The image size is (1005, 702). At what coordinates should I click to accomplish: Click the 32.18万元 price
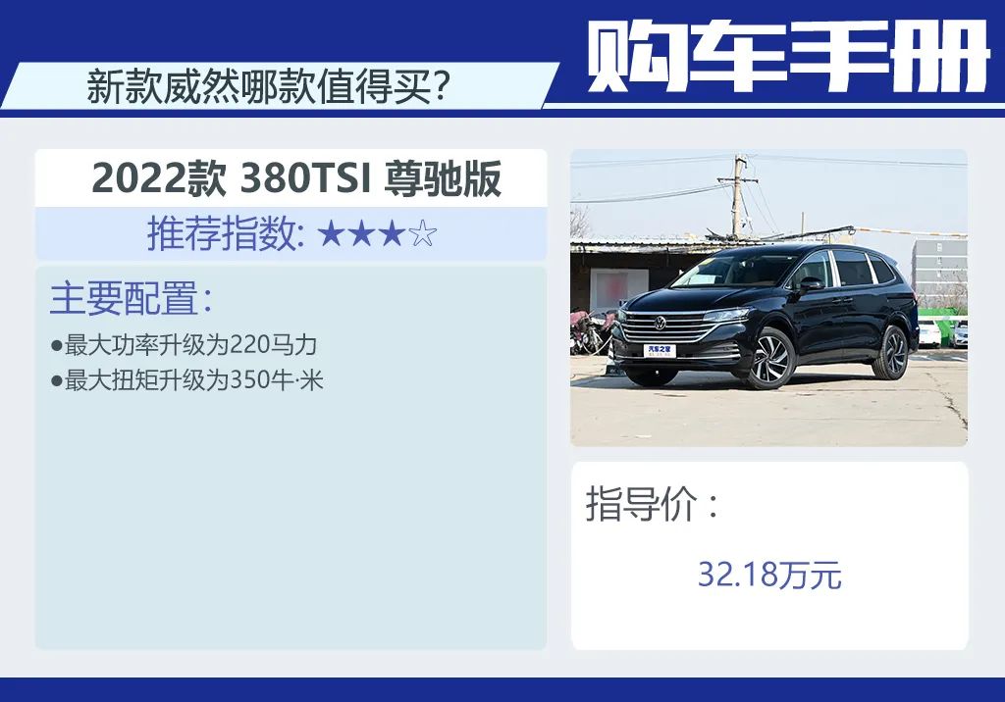769,575
